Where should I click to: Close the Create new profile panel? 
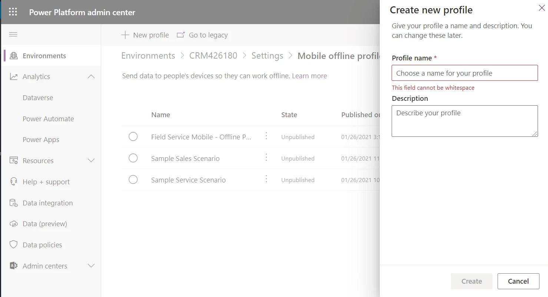click(x=541, y=8)
